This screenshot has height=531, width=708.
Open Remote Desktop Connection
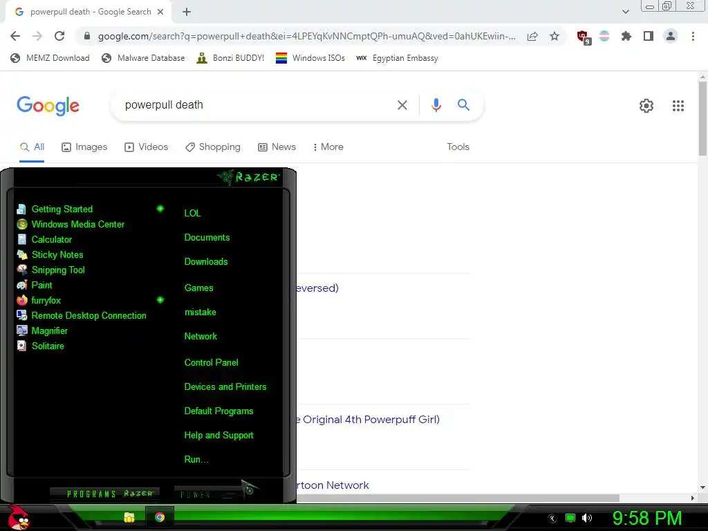pos(82,315)
